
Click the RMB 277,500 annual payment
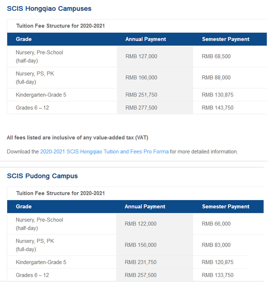coord(141,107)
